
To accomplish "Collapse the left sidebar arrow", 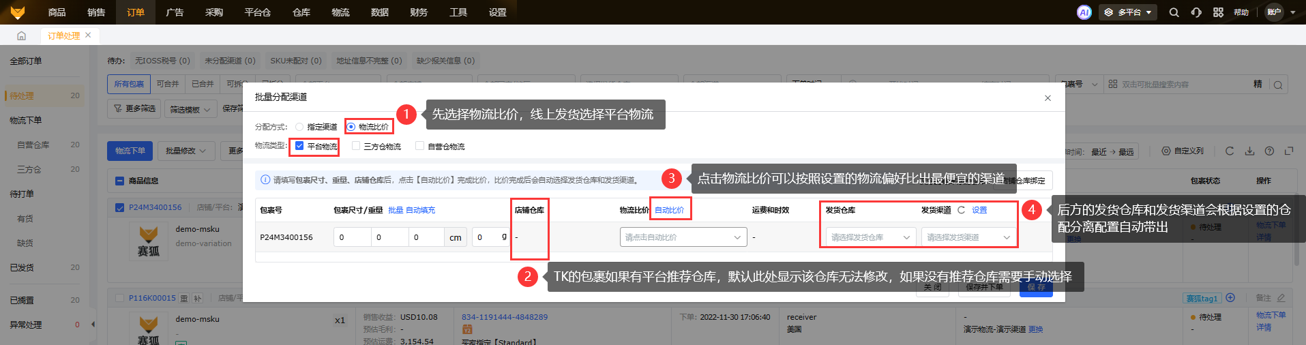I will [93, 325].
